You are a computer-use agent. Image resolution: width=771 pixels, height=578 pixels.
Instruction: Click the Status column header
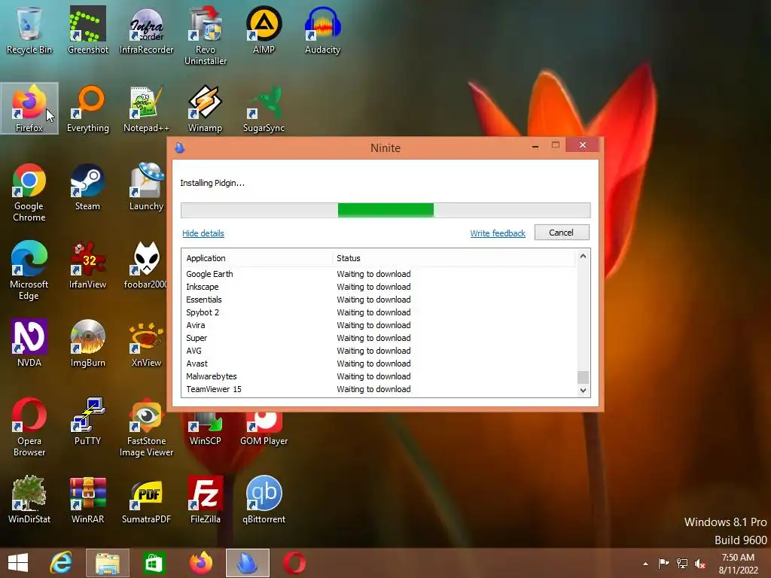pos(453,258)
